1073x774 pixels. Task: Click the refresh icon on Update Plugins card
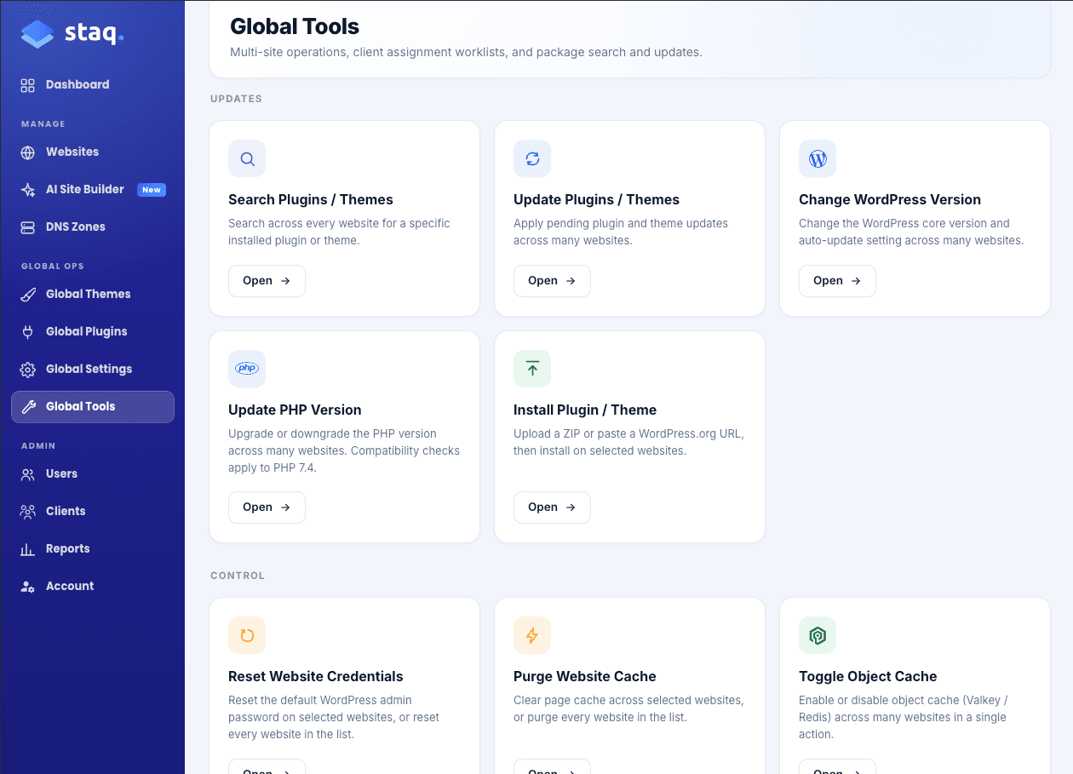tap(532, 158)
